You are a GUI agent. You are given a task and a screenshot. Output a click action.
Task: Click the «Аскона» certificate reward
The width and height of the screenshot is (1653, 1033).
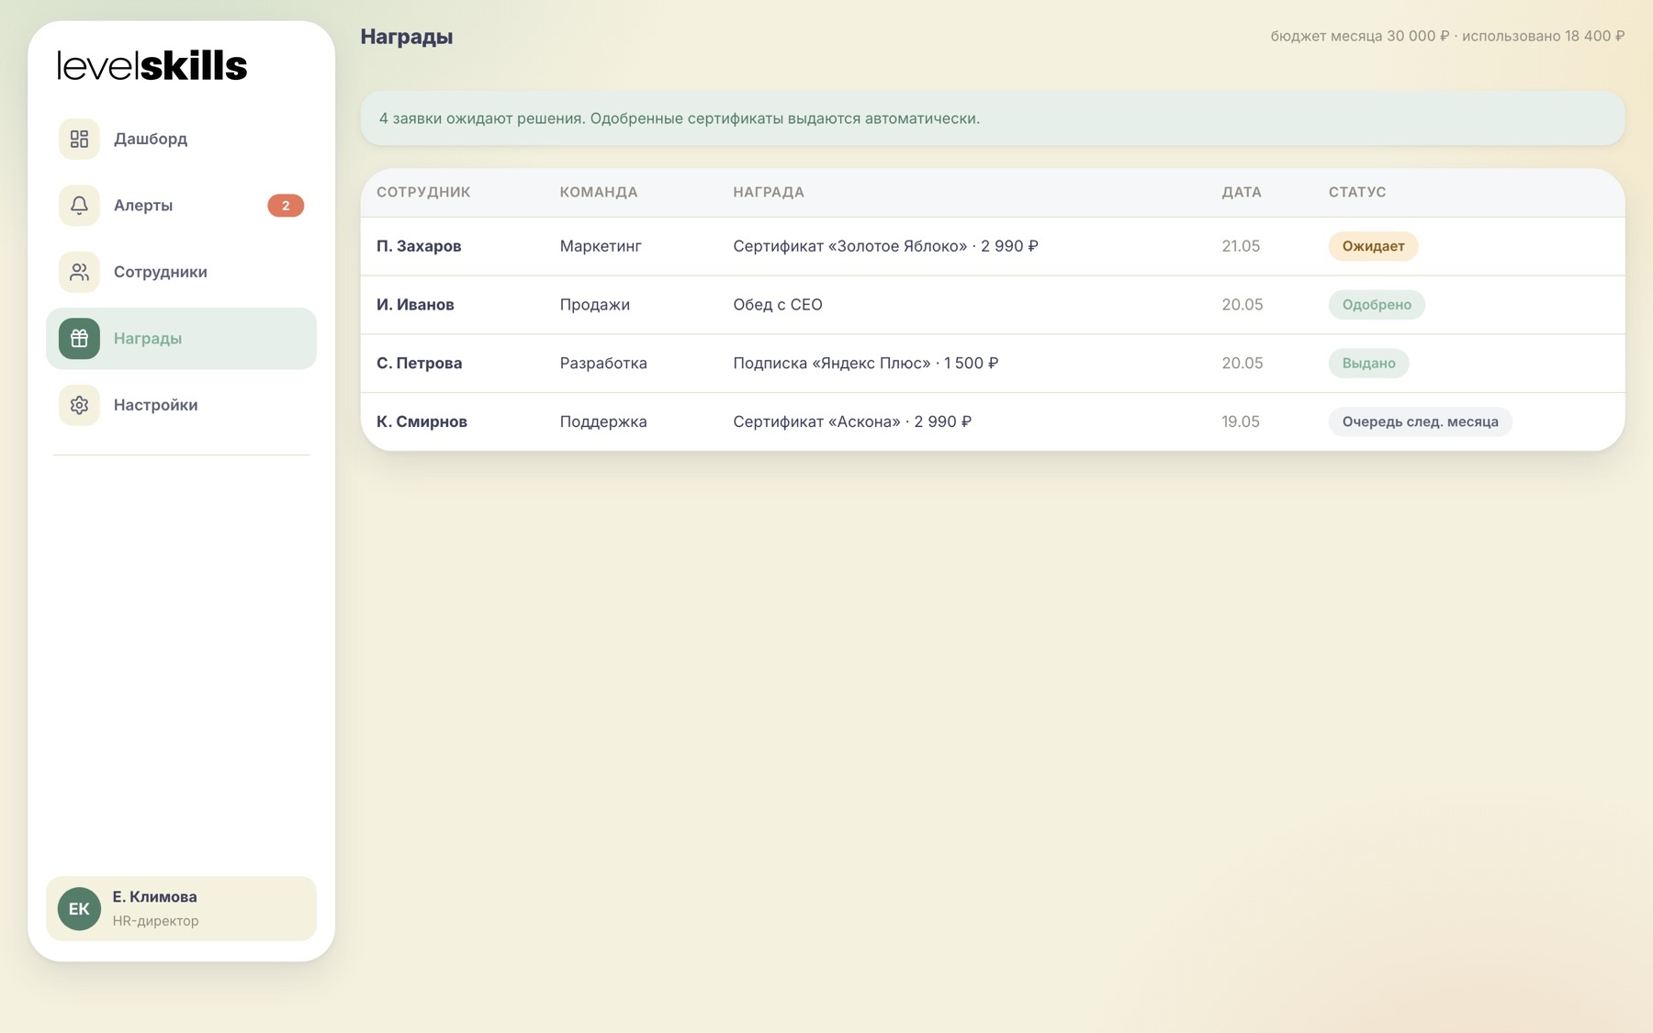click(852, 422)
